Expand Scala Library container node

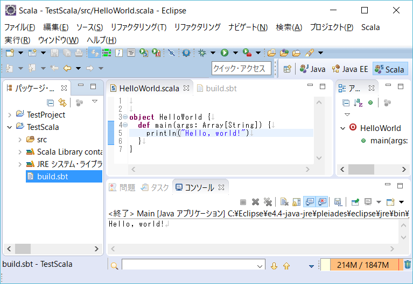pos(20,152)
